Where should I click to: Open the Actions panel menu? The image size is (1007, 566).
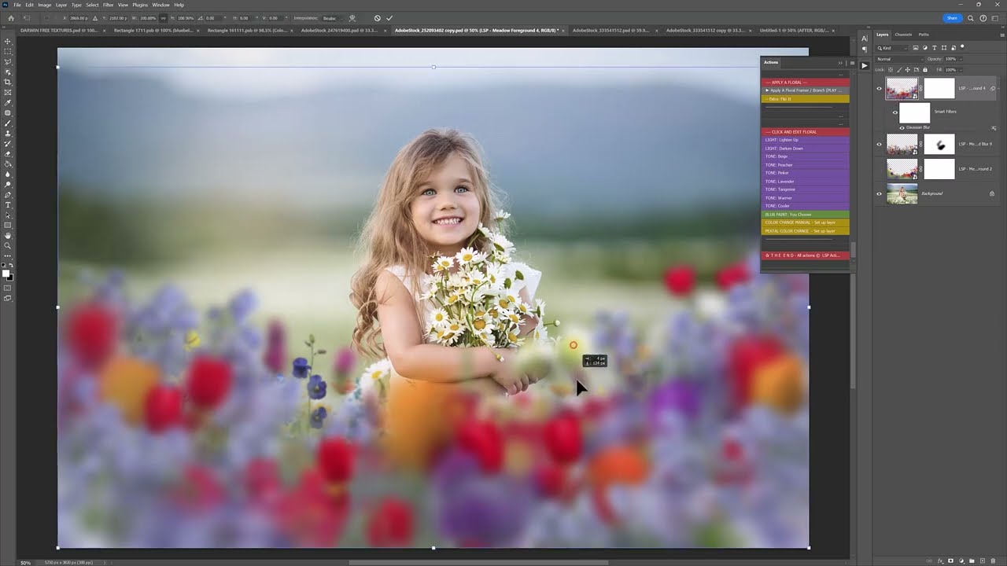[x=851, y=63]
